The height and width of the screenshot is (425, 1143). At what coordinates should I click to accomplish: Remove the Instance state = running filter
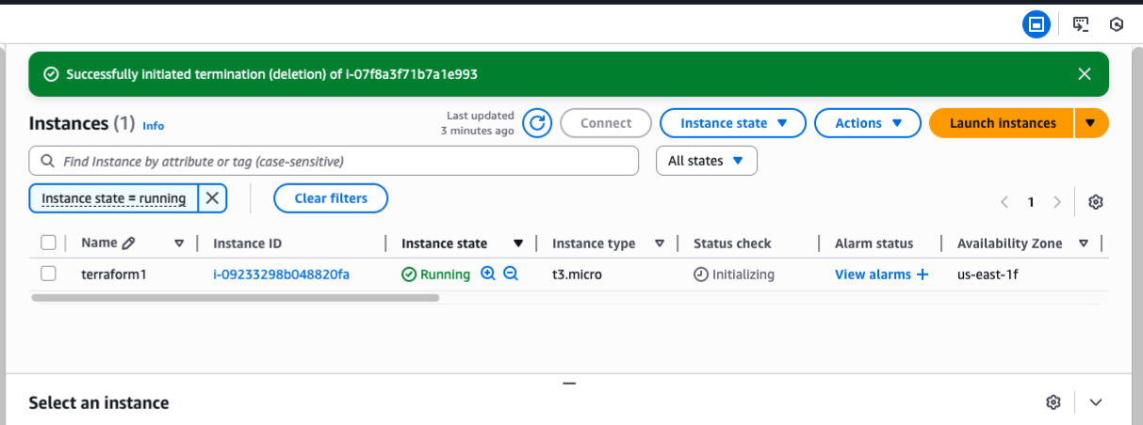(212, 198)
